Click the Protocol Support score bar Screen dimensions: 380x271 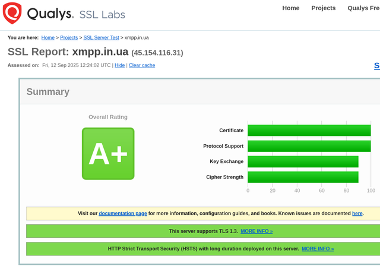click(309, 146)
